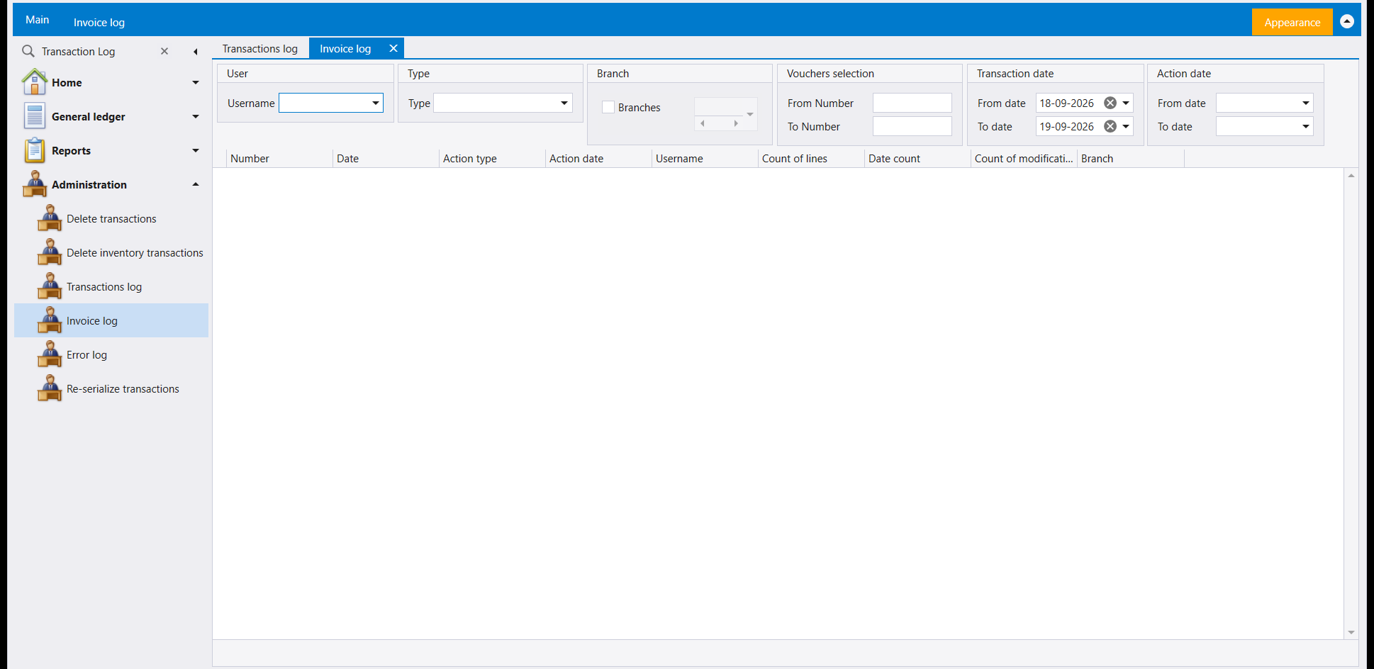Collapse the Administration section
Viewport: 1374px width, 669px height.
pyautogui.click(x=196, y=184)
